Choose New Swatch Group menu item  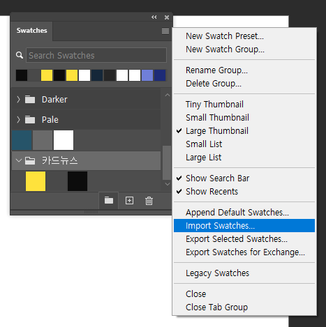point(225,50)
